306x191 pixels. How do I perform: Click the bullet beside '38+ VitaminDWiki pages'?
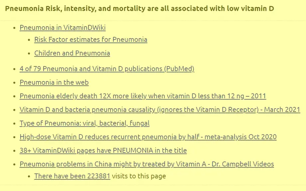click(14, 151)
